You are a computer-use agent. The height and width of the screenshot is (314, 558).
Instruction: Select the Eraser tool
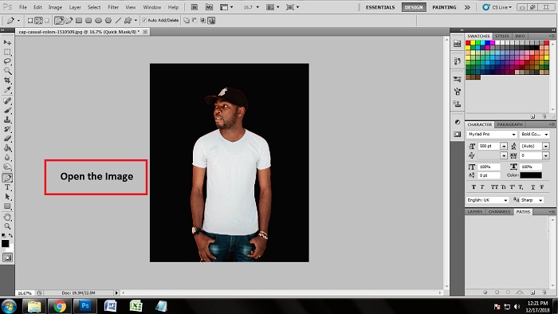point(7,139)
